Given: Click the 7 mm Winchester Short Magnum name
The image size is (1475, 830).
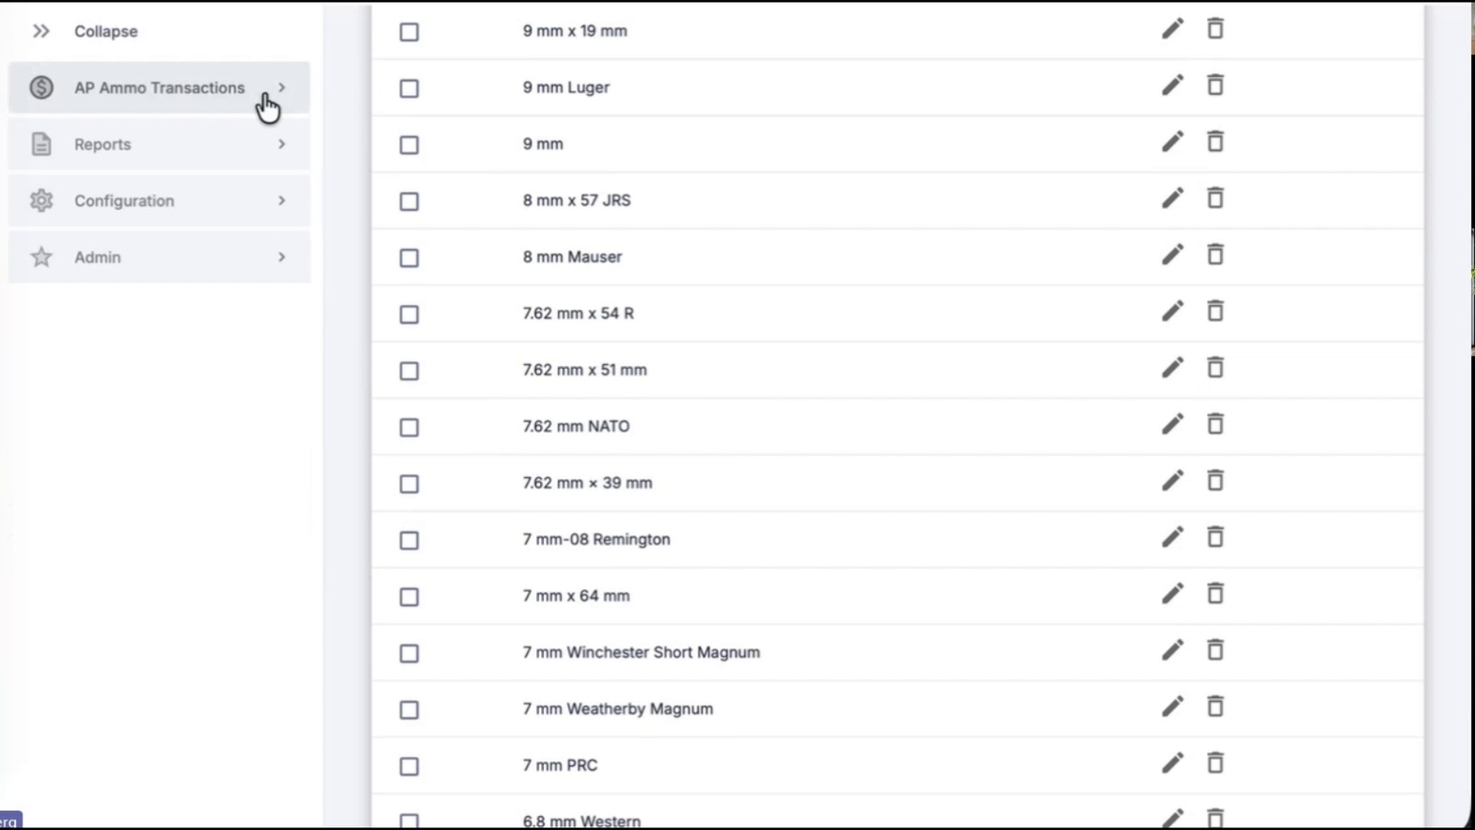Looking at the screenshot, I should point(641,652).
